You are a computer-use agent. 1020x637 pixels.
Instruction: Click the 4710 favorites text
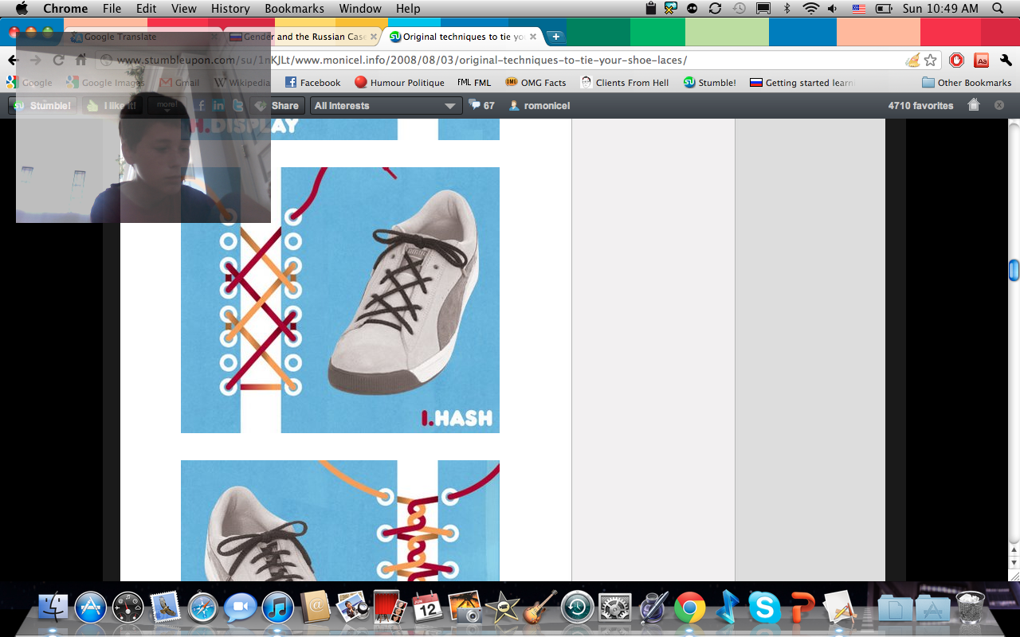tap(920, 105)
